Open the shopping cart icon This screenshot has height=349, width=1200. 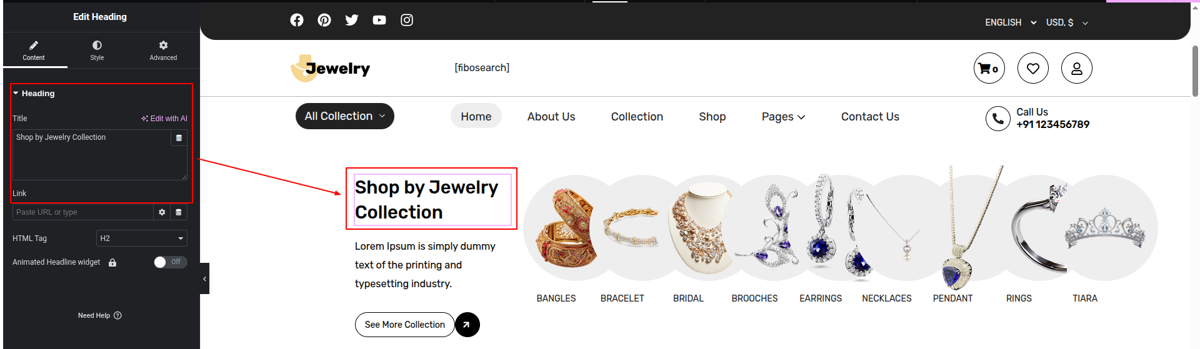[989, 68]
